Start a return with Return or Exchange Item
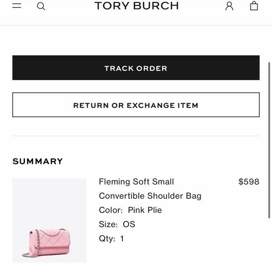272x272 pixels. click(136, 105)
